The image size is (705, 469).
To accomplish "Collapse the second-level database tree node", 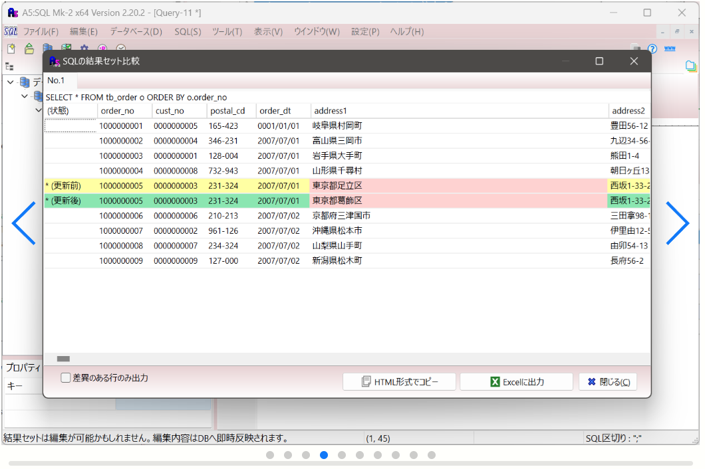I will (25, 96).
